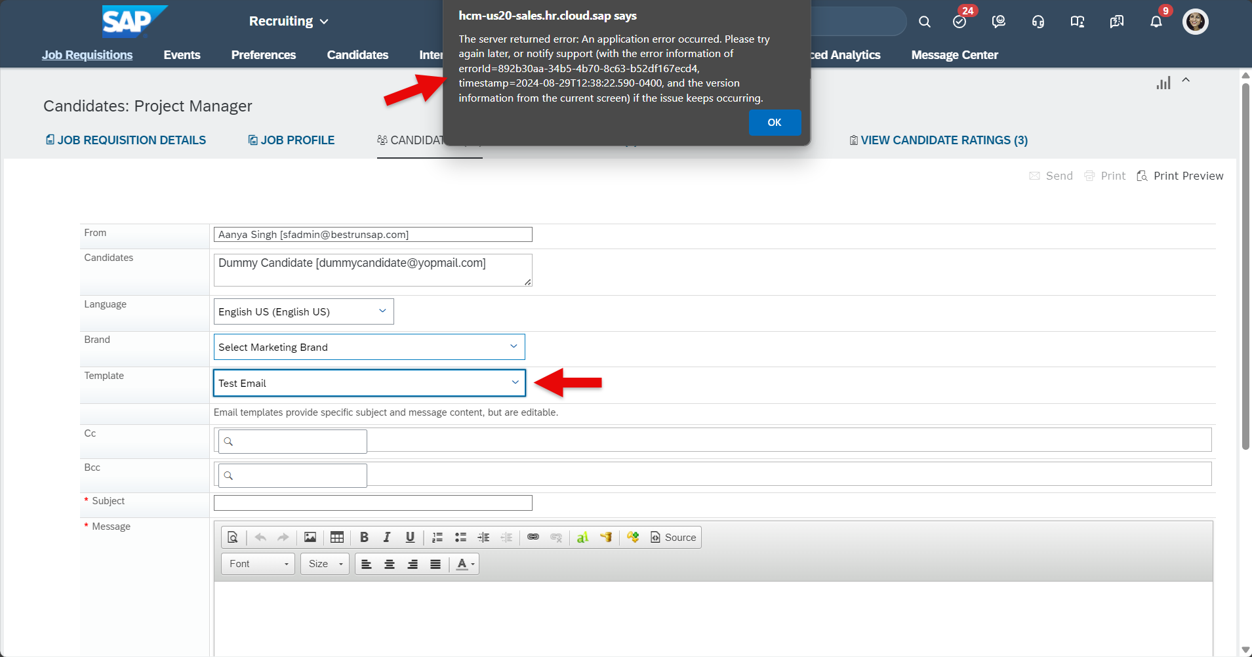This screenshot has height=657, width=1252.
Task: Click the Undo arrow in editor toolbar
Action: (x=260, y=538)
